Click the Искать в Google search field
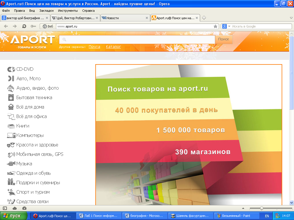Screen dimensions: 294x220 point(261,26)
